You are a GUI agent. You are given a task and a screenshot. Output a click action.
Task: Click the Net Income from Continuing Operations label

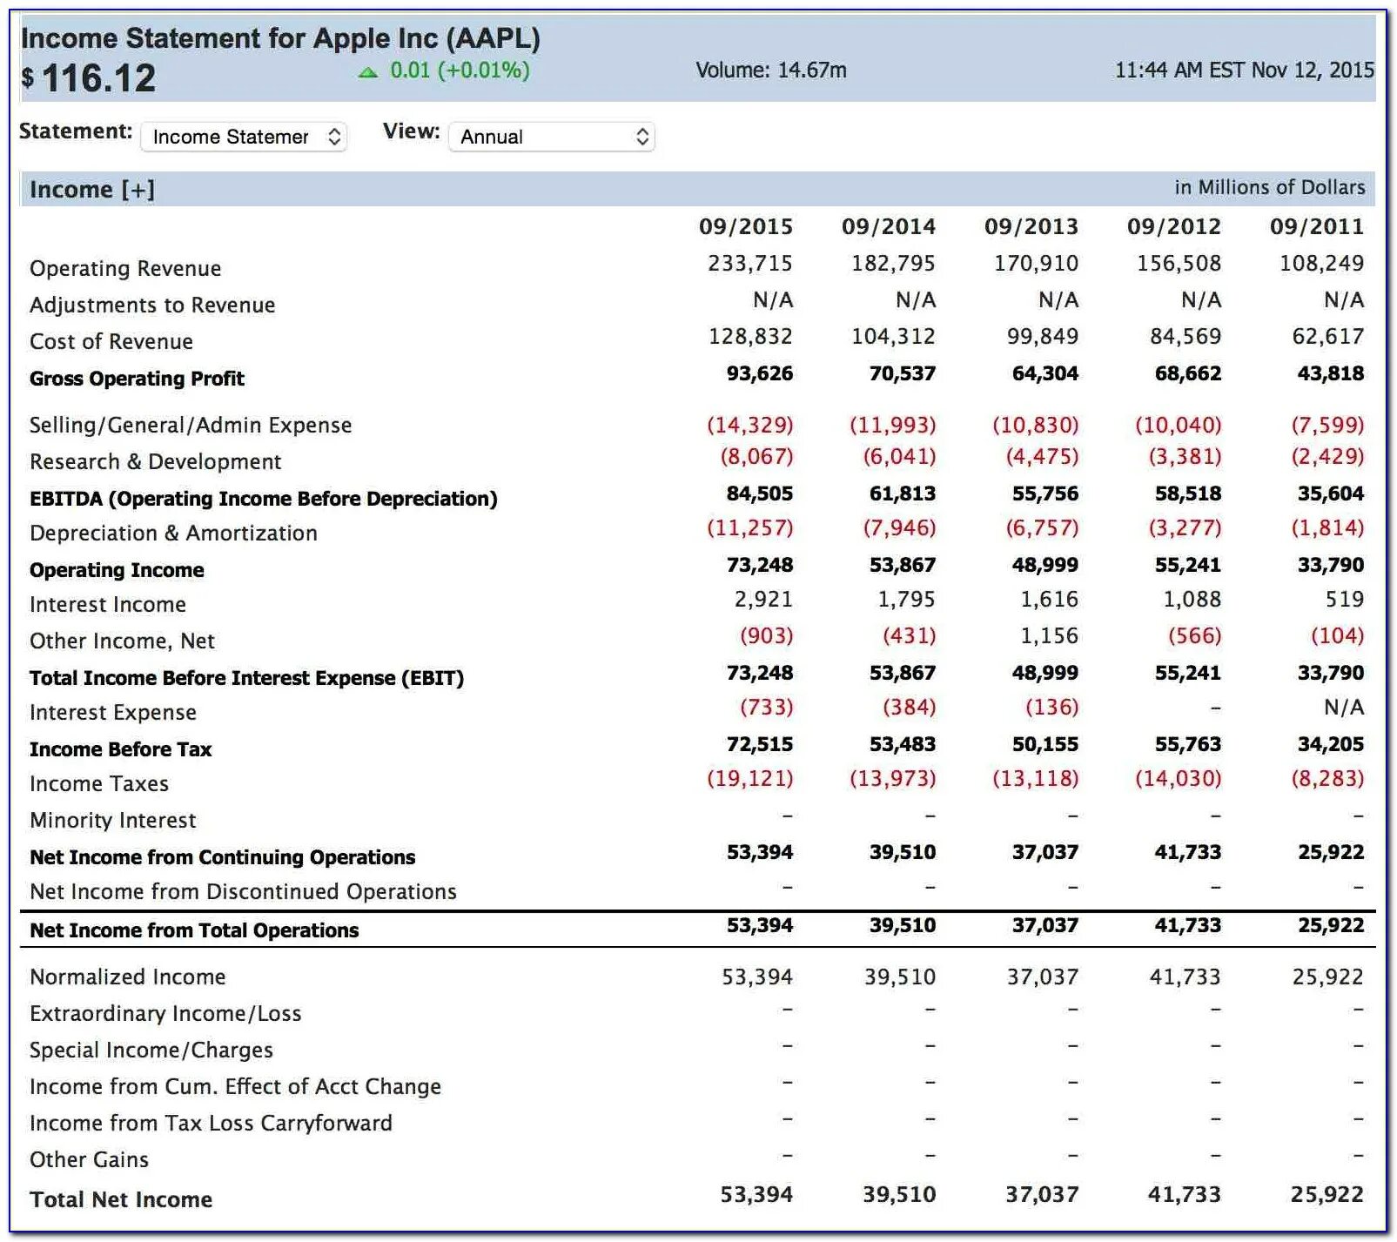222,857
